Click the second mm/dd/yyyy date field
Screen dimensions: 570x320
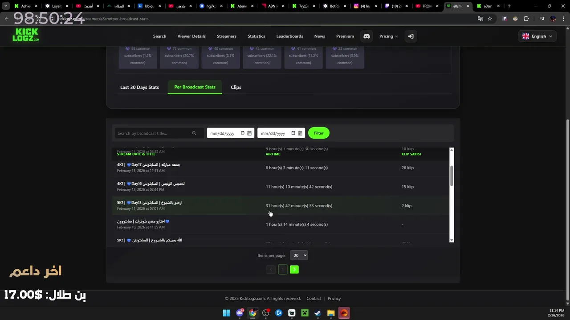[x=281, y=133]
